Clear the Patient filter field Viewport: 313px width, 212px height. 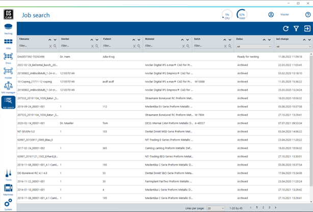[x=133, y=46]
